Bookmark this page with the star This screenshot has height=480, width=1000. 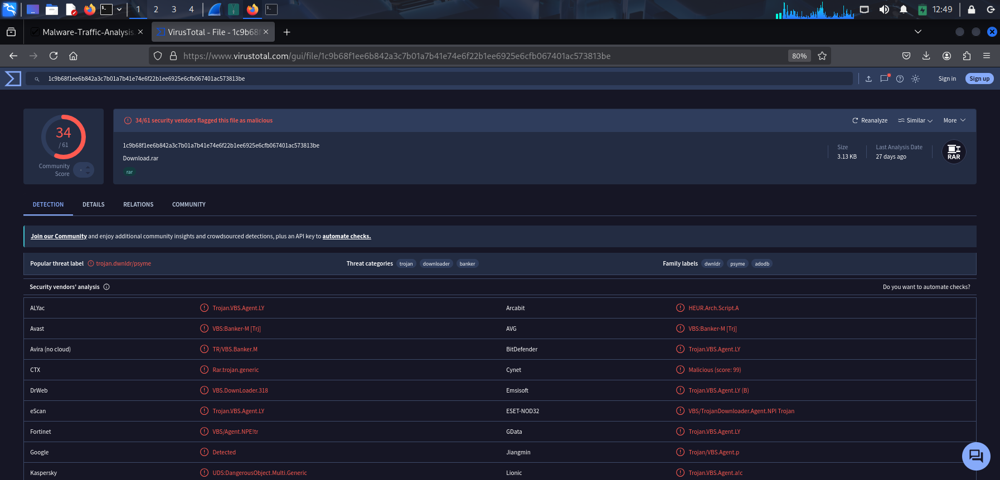pos(822,56)
